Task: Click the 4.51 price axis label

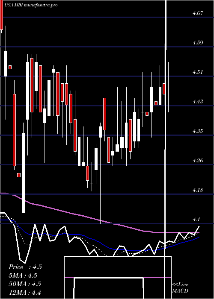Action: [x=198, y=72]
